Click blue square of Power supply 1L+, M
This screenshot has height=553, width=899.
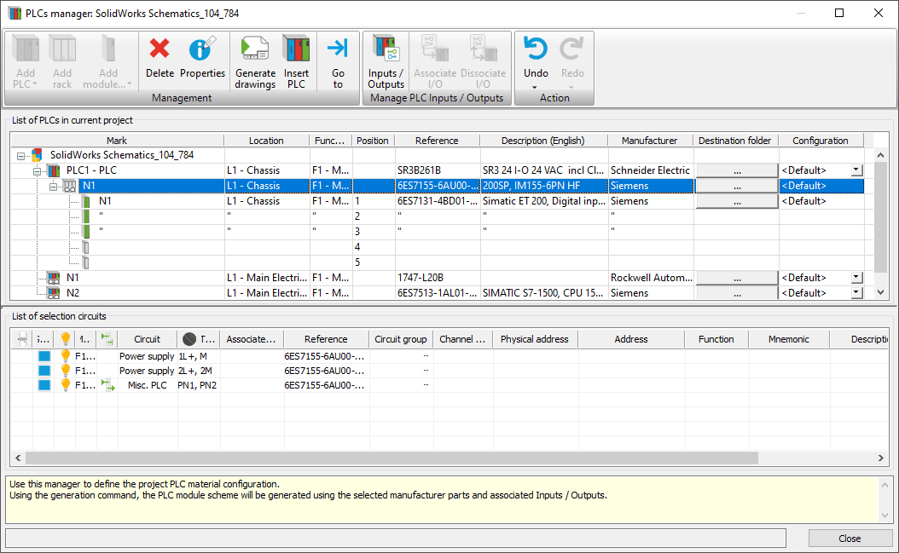44,356
